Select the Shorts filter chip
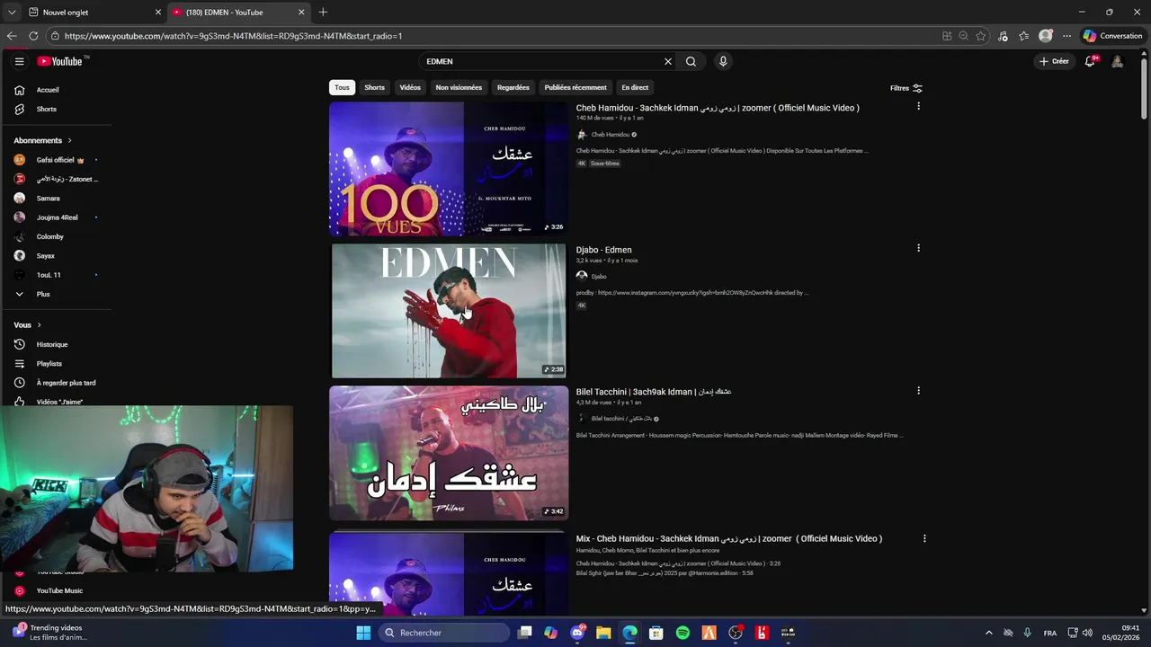The width and height of the screenshot is (1151, 647). (375, 87)
